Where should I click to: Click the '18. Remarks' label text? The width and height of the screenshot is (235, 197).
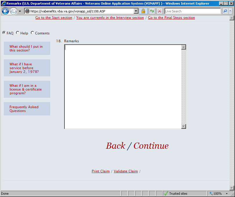(67, 41)
